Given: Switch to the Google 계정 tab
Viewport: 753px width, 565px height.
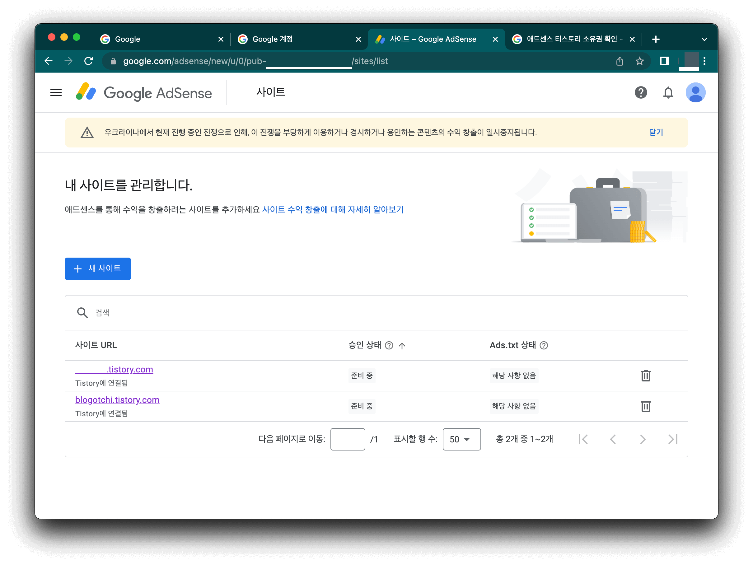Looking at the screenshot, I should pos(272,39).
